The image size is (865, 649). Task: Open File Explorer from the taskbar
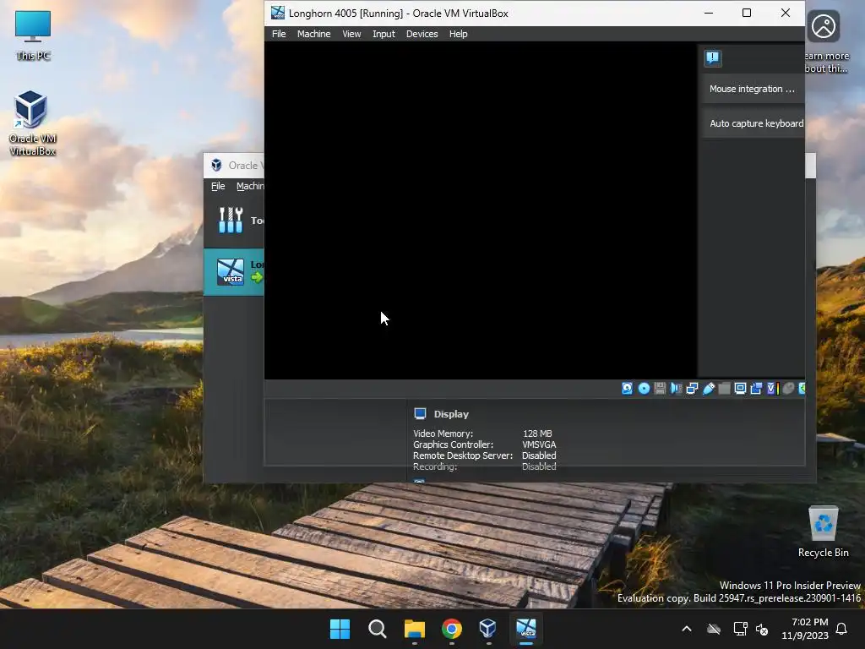[414, 629]
